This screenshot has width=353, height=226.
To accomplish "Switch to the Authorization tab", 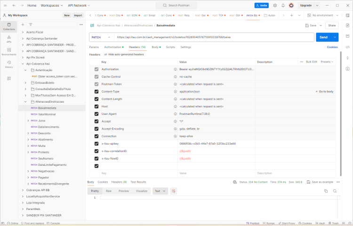I will click(114, 47).
